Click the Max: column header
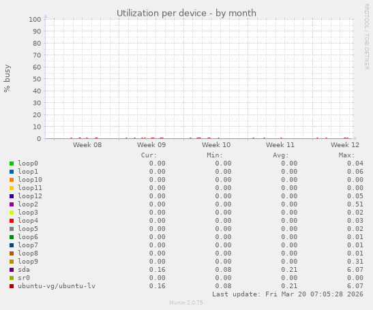The image size is (373, 310). pyautogui.click(x=346, y=155)
